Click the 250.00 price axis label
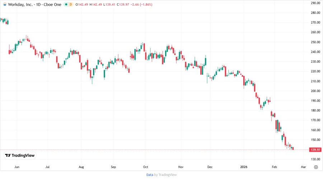 (x=315, y=42)
